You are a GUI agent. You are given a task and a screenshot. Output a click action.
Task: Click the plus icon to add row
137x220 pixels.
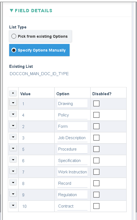[x=13, y=93]
